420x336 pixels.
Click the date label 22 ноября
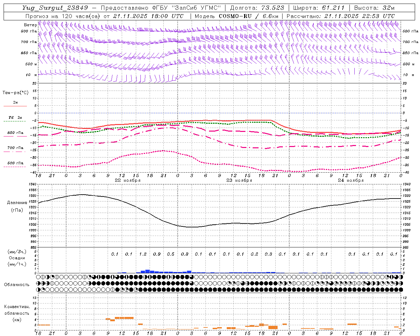coord(128,180)
